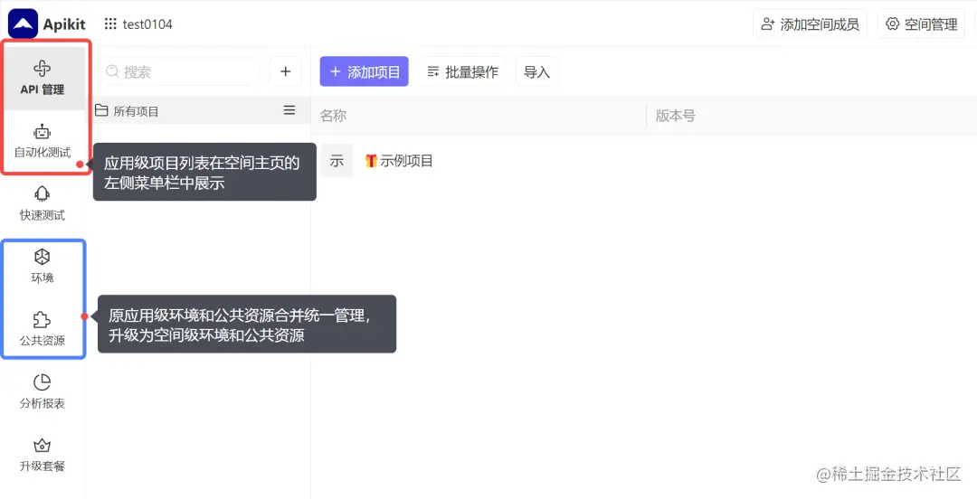Open 空间管理 settings
Image resolution: width=977 pixels, height=499 pixels.
tap(921, 24)
